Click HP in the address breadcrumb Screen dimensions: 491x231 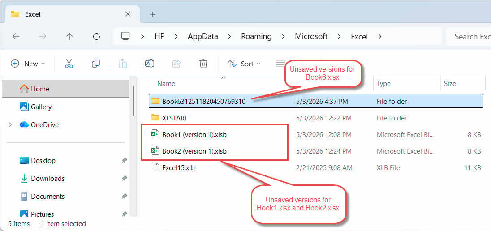point(159,36)
